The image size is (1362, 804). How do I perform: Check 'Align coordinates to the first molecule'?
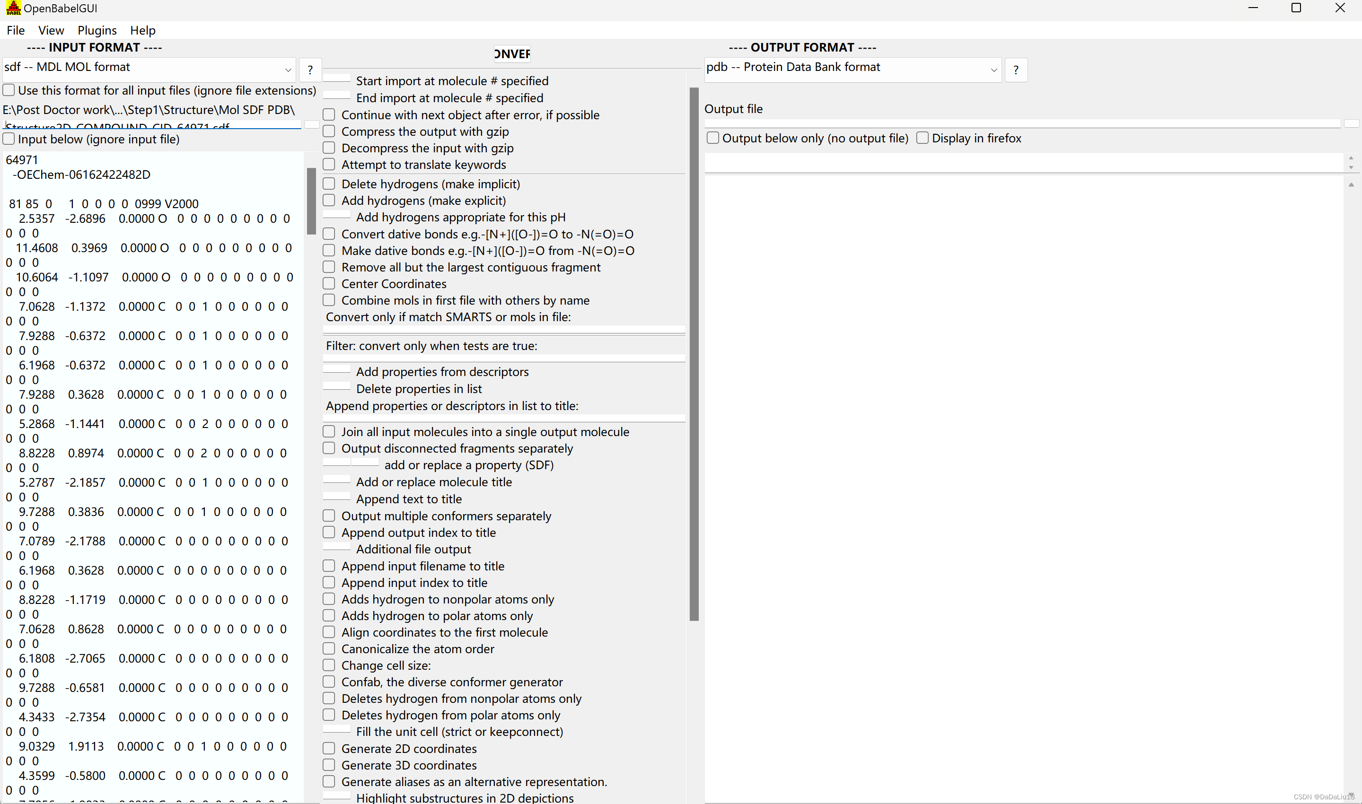pos(329,632)
